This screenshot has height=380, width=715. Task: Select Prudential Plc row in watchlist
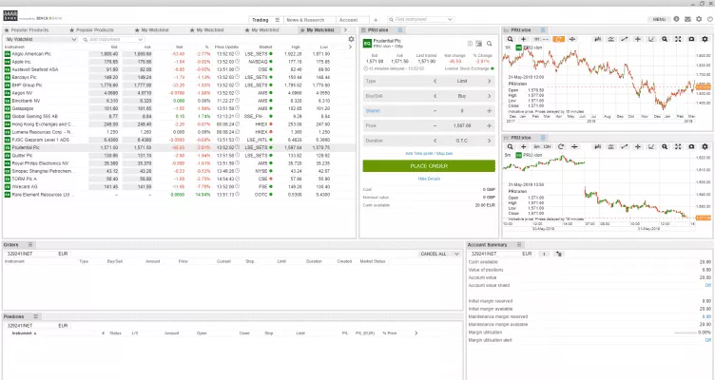[x=38, y=147]
